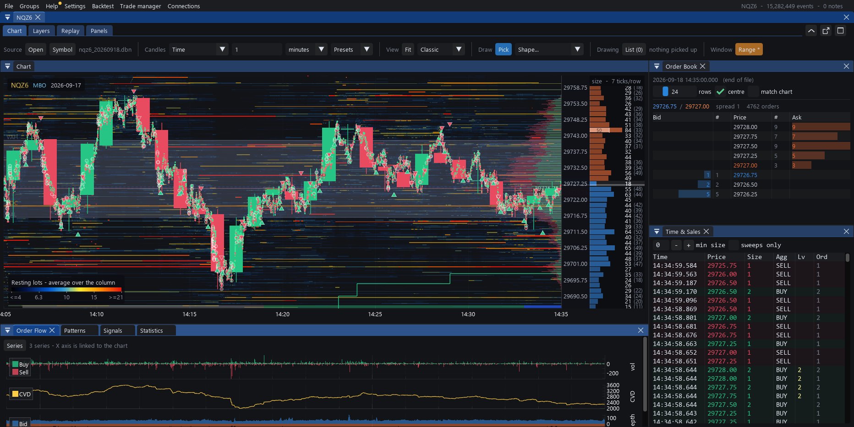The image size is (854, 427).
Task: Select the 29726.75 bid price row
Action: coord(751,175)
